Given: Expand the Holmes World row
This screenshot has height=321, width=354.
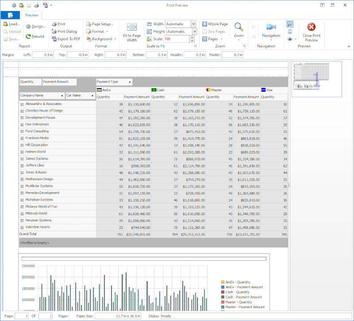Looking at the screenshot, I should coord(22,152).
